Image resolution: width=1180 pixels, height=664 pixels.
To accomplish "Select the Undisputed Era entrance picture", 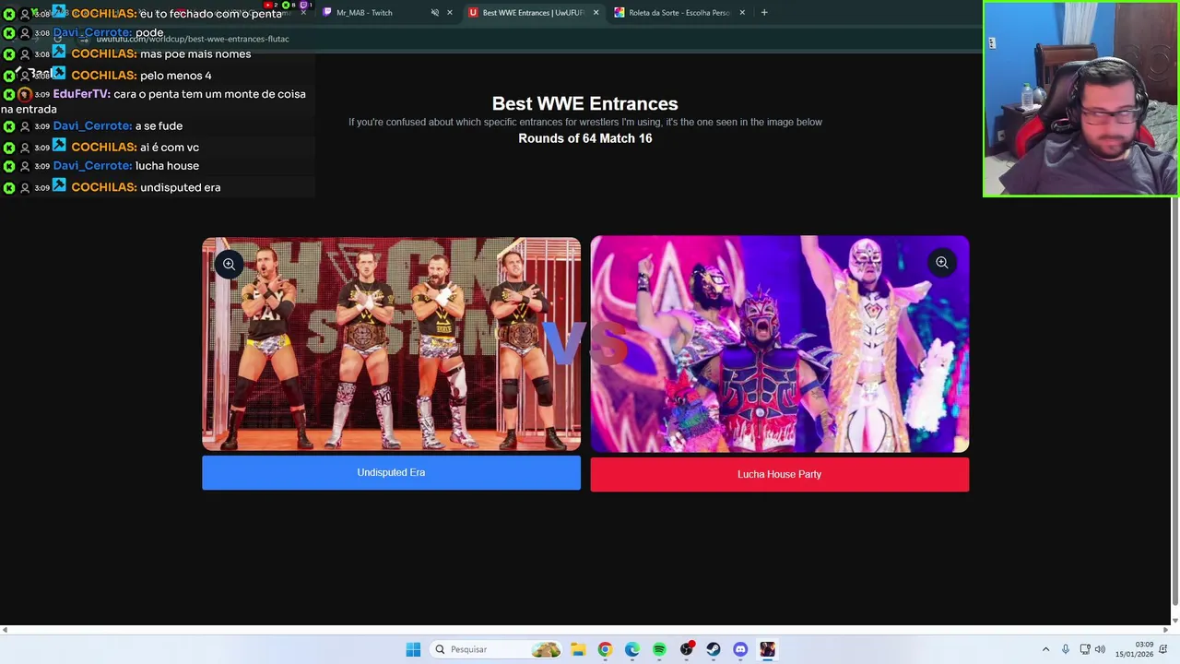I will (x=391, y=344).
